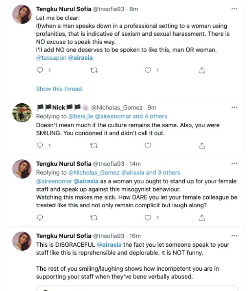The width and height of the screenshot is (249, 291).
Task: Like the 'Let me be clear' tweet
Action: tap(149, 70)
